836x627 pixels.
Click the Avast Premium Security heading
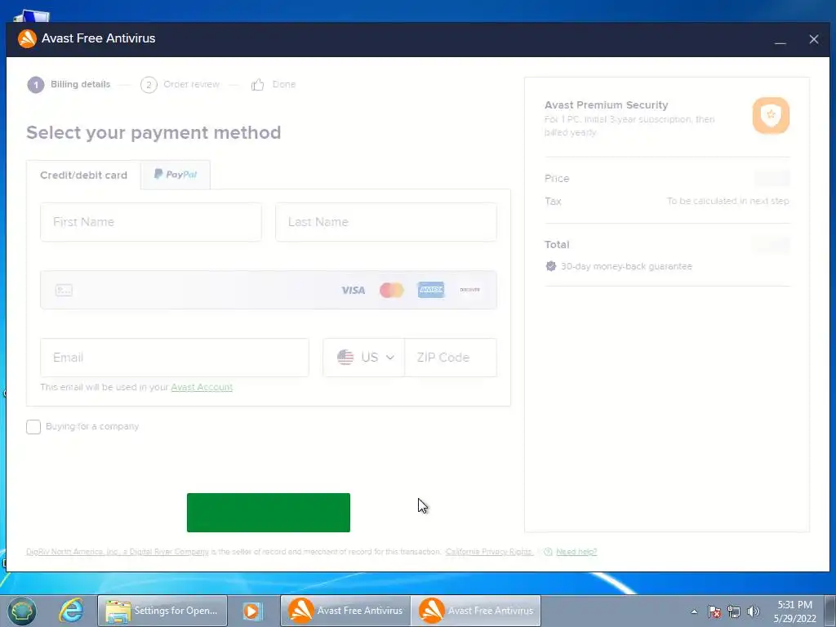[x=607, y=105]
